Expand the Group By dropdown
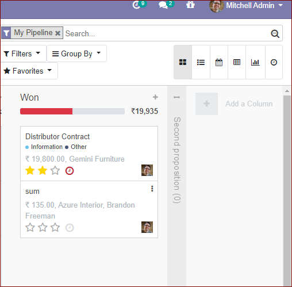Image resolution: width=292 pixels, height=287 pixels. (76, 53)
